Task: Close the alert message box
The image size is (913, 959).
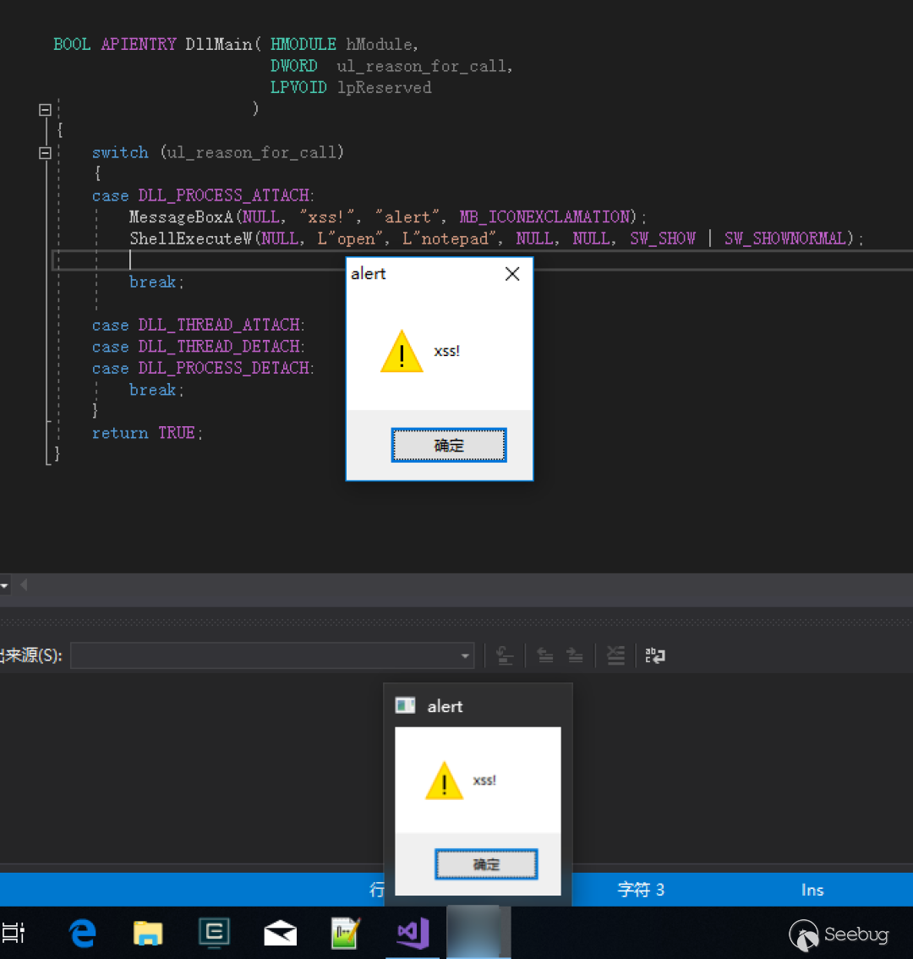Action: (512, 274)
